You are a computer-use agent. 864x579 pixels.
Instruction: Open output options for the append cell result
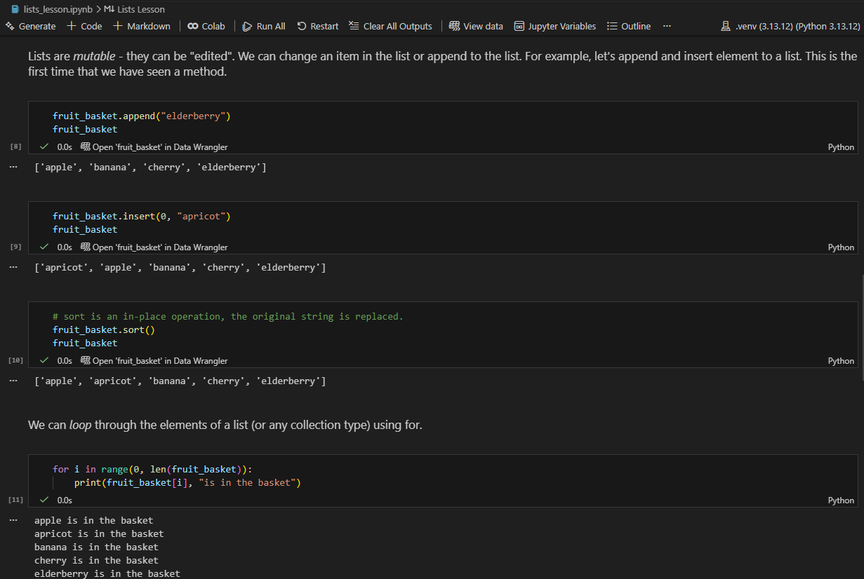(13, 167)
